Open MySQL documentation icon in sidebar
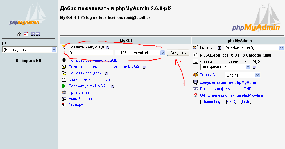This screenshot has height=149, width=285. tap(38, 34)
